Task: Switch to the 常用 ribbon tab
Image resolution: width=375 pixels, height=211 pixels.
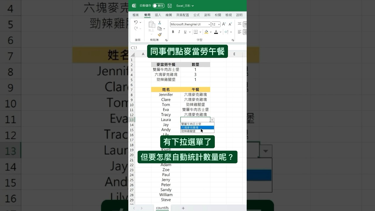Action: tap(147, 15)
